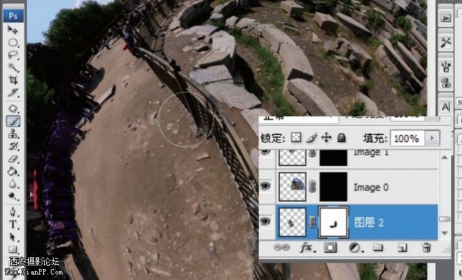Select the History Brush tool
462x280 pixels.
pyautogui.click(x=12, y=146)
